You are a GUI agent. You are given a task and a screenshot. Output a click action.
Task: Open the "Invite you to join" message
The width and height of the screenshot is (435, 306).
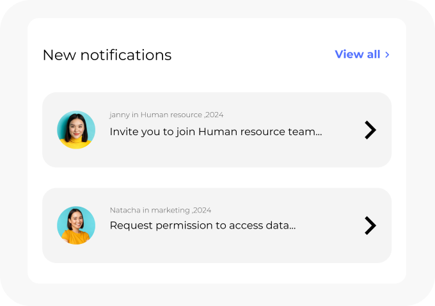click(216, 132)
